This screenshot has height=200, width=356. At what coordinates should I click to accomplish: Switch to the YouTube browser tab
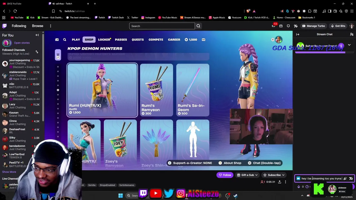22,4
